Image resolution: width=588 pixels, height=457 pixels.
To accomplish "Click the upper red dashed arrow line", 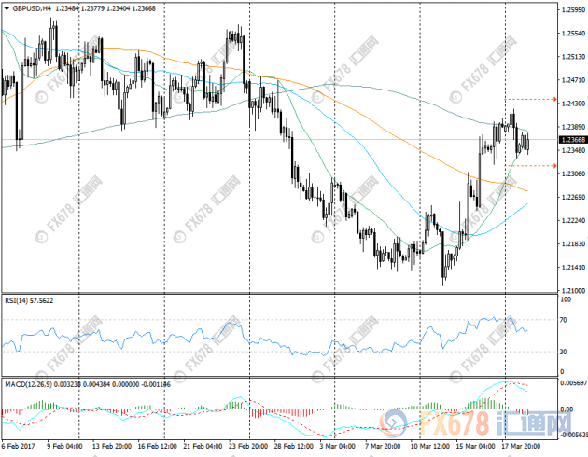I will 532,98.
